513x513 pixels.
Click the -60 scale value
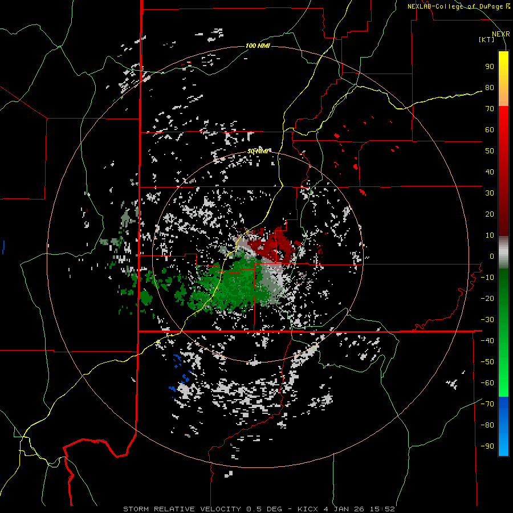(487, 383)
